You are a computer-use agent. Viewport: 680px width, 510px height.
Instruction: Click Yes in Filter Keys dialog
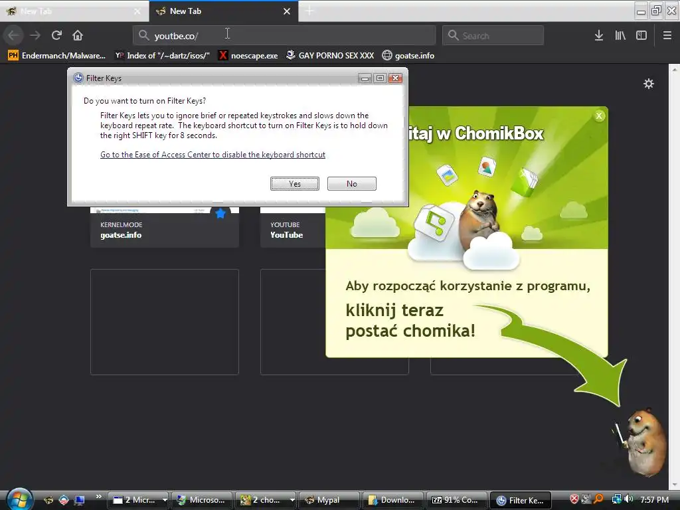[x=295, y=183]
